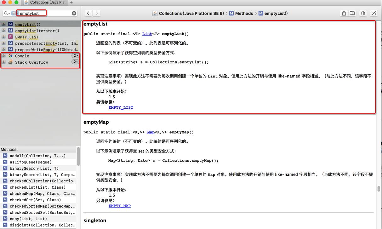Viewport: 382px width, 229px height.
Task: Open the Map type link
Action: pos(151,132)
